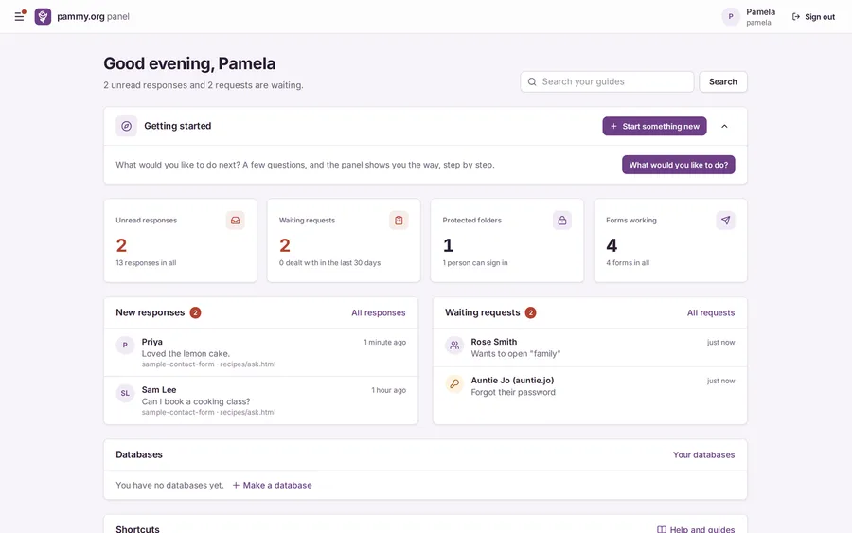Click the magnifier icon in search box
This screenshot has height=533, width=852.
pos(532,81)
